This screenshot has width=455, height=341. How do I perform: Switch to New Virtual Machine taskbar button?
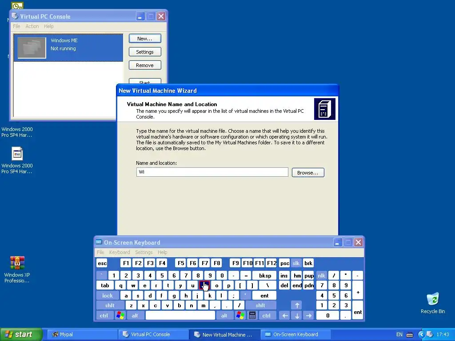click(224, 334)
